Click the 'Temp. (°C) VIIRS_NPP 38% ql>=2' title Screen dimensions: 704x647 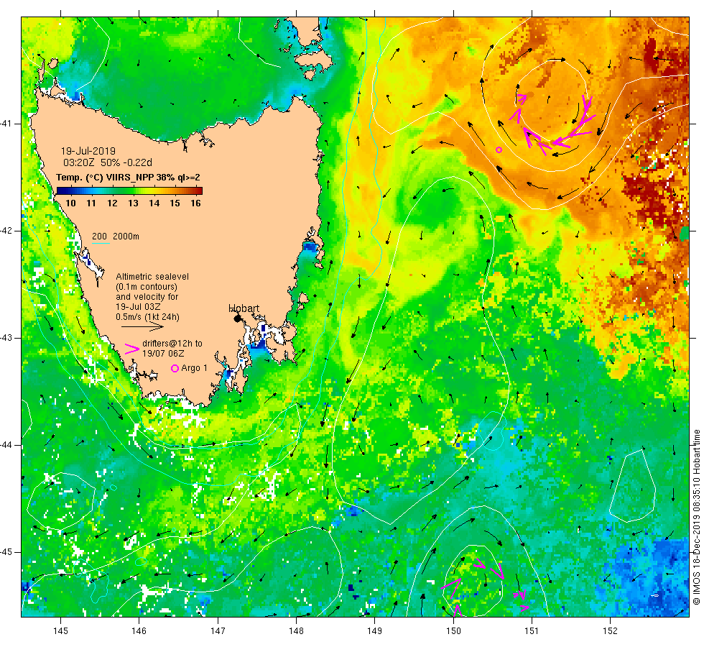coord(128,178)
